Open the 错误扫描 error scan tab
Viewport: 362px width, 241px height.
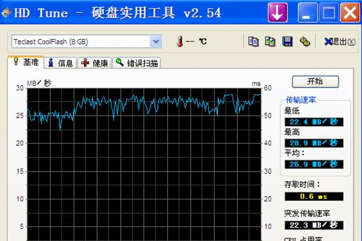137,63
